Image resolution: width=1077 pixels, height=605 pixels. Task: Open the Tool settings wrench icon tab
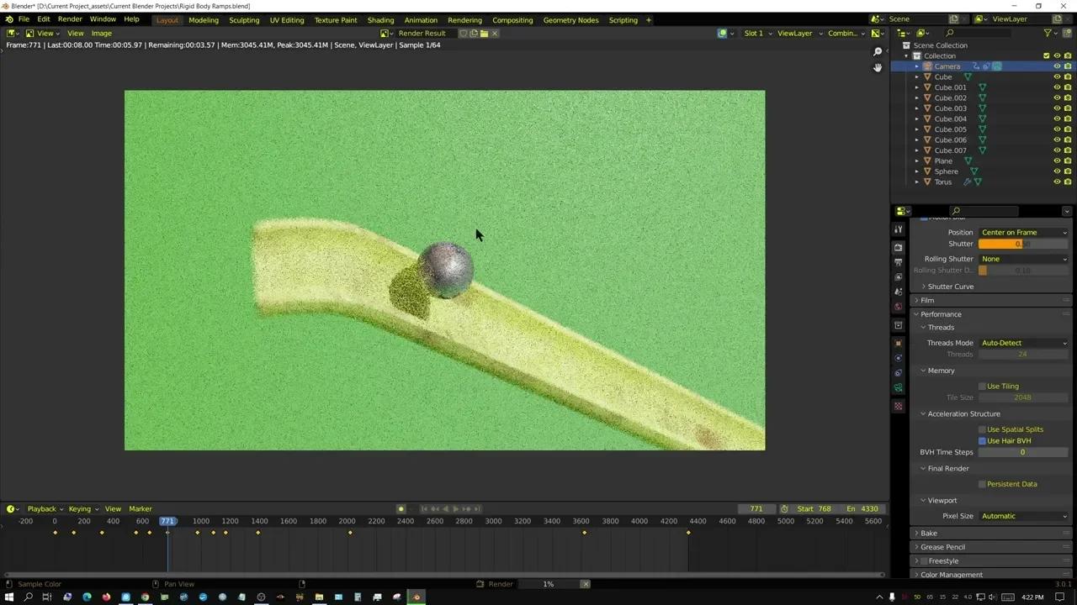899,229
